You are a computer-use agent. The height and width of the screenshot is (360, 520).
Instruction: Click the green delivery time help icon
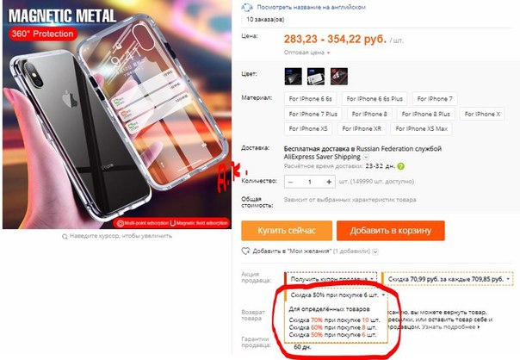(x=400, y=166)
